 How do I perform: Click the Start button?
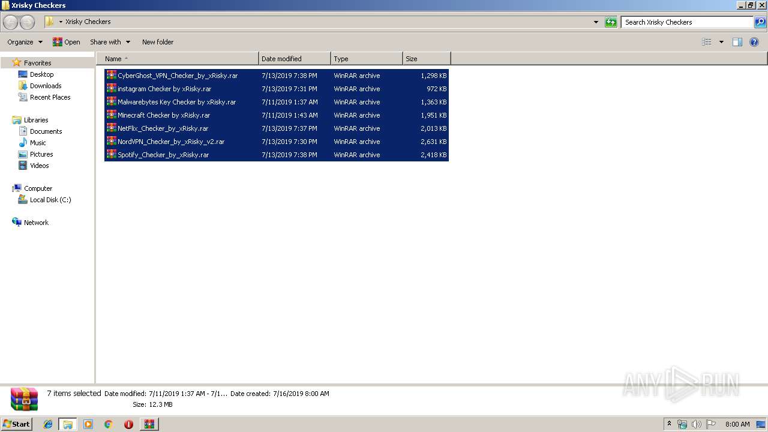pyautogui.click(x=16, y=424)
